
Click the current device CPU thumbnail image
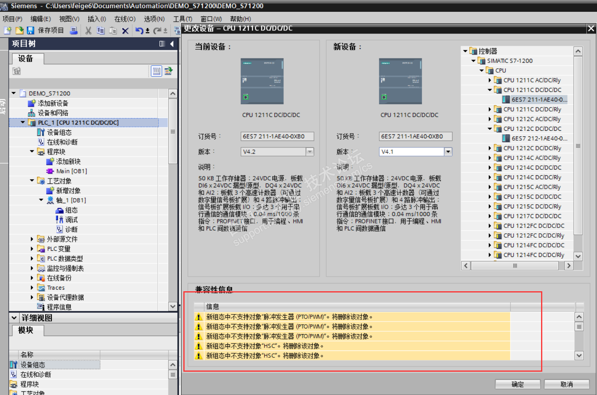pos(262,81)
